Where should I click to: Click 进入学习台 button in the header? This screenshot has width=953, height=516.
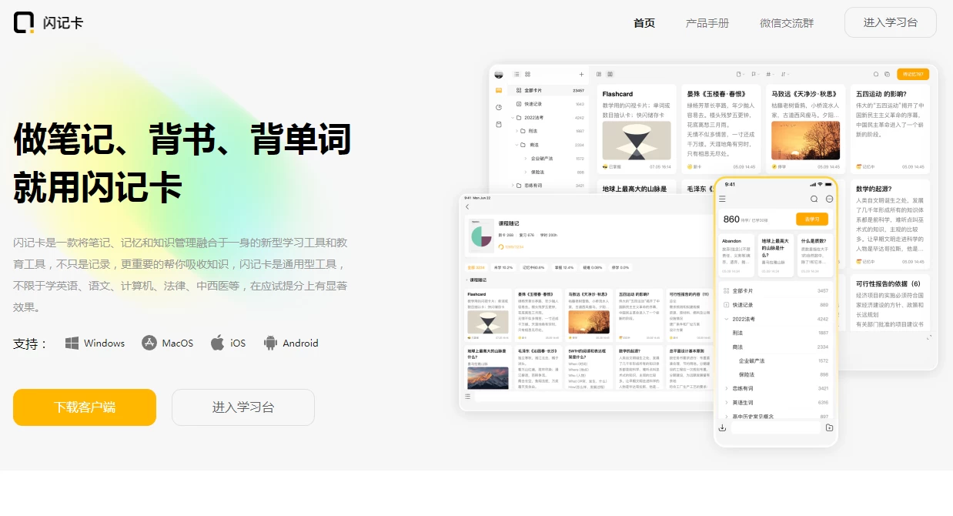tap(890, 22)
